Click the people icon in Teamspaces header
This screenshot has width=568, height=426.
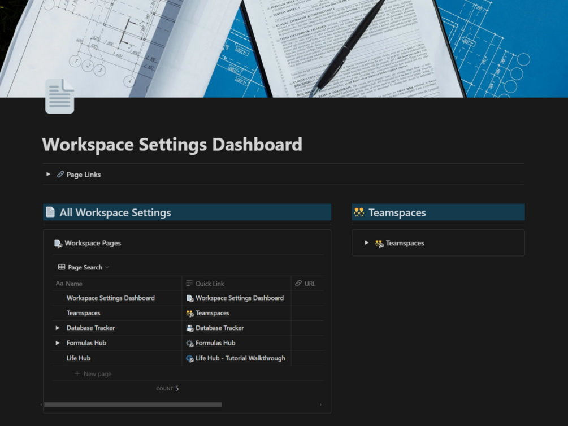point(359,212)
